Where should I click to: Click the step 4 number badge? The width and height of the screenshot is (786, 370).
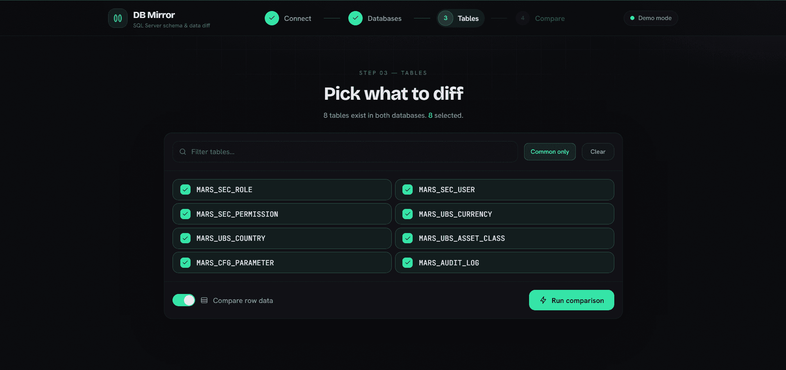(522, 18)
